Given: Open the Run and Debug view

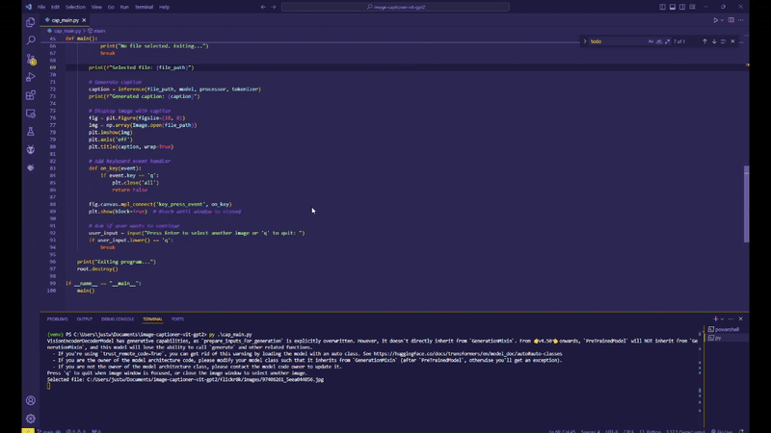Looking at the screenshot, I should click(31, 77).
